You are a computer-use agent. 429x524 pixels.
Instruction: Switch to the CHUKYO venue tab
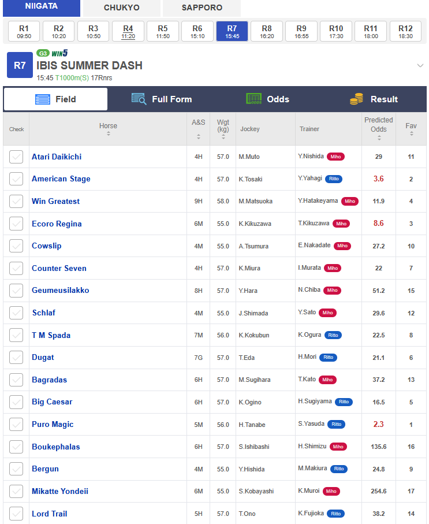point(122,8)
